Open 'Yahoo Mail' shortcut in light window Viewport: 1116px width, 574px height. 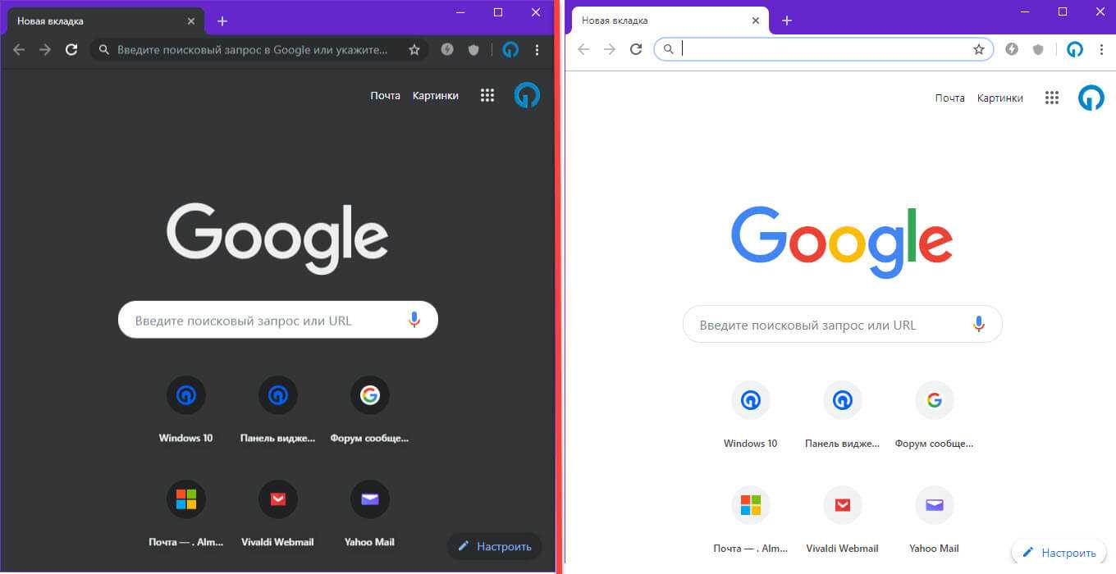[935, 518]
